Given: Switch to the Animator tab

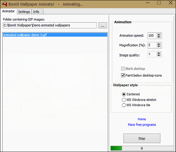Looking at the screenshot, I should (9, 11).
